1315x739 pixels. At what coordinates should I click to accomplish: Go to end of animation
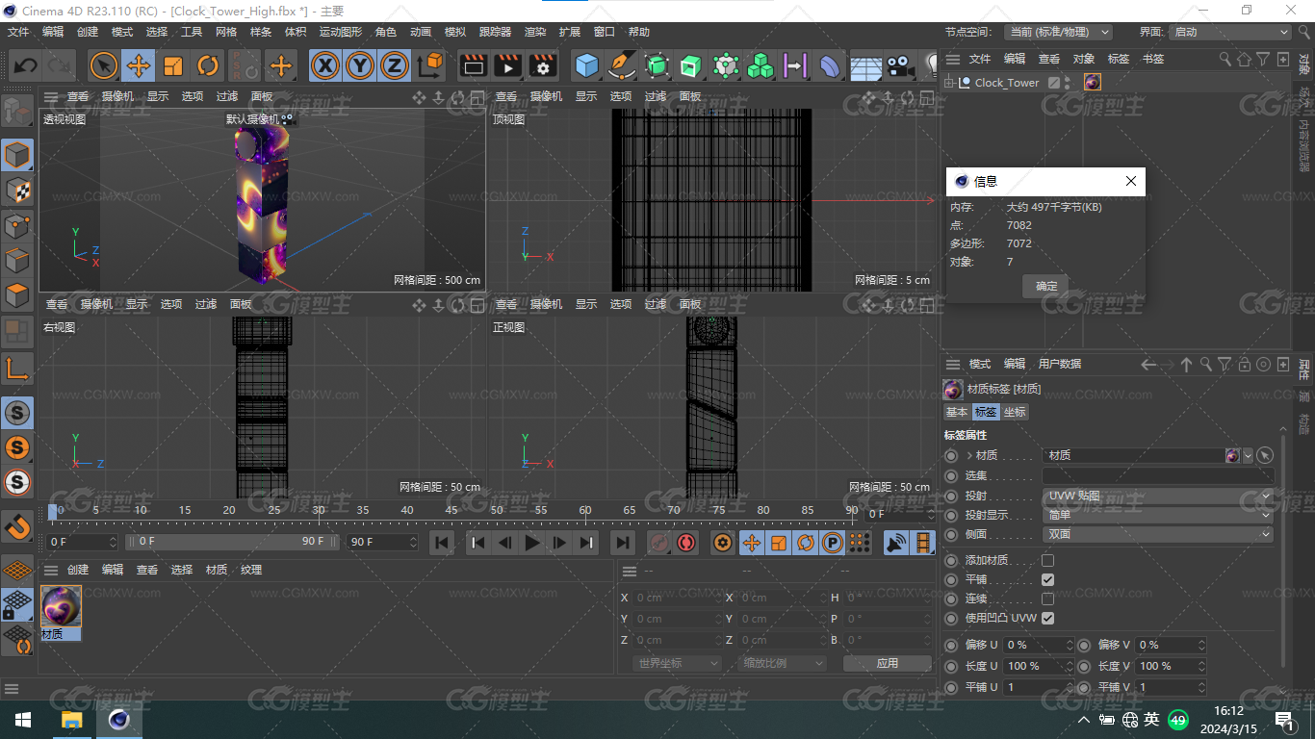[622, 543]
